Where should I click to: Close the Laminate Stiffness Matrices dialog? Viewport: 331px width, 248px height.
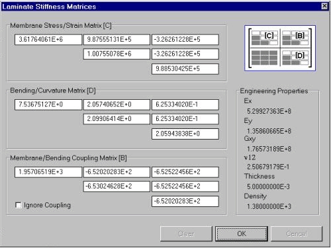pos(324,6)
